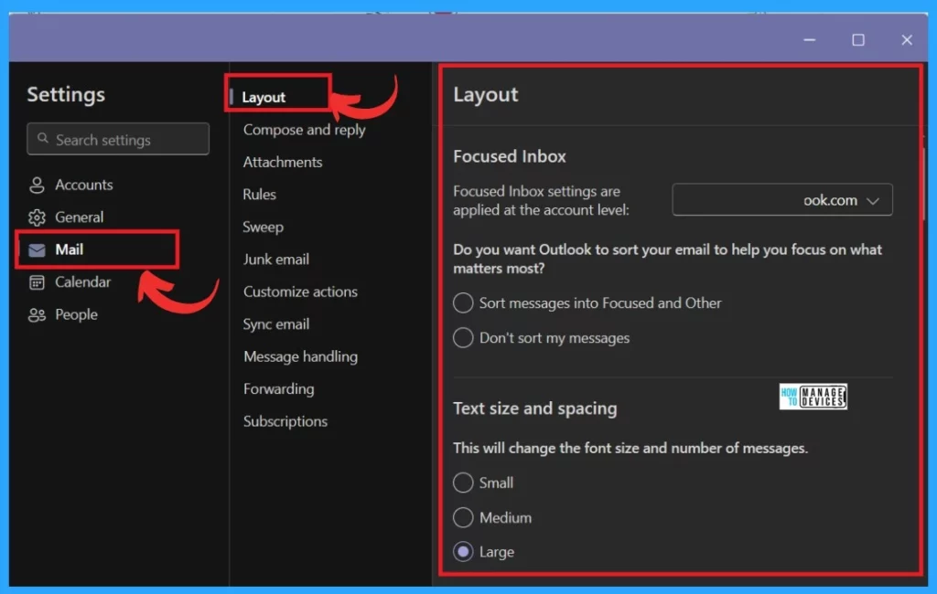Viewport: 937px width, 594px height.
Task: Choose Small text size
Action: pos(463,483)
